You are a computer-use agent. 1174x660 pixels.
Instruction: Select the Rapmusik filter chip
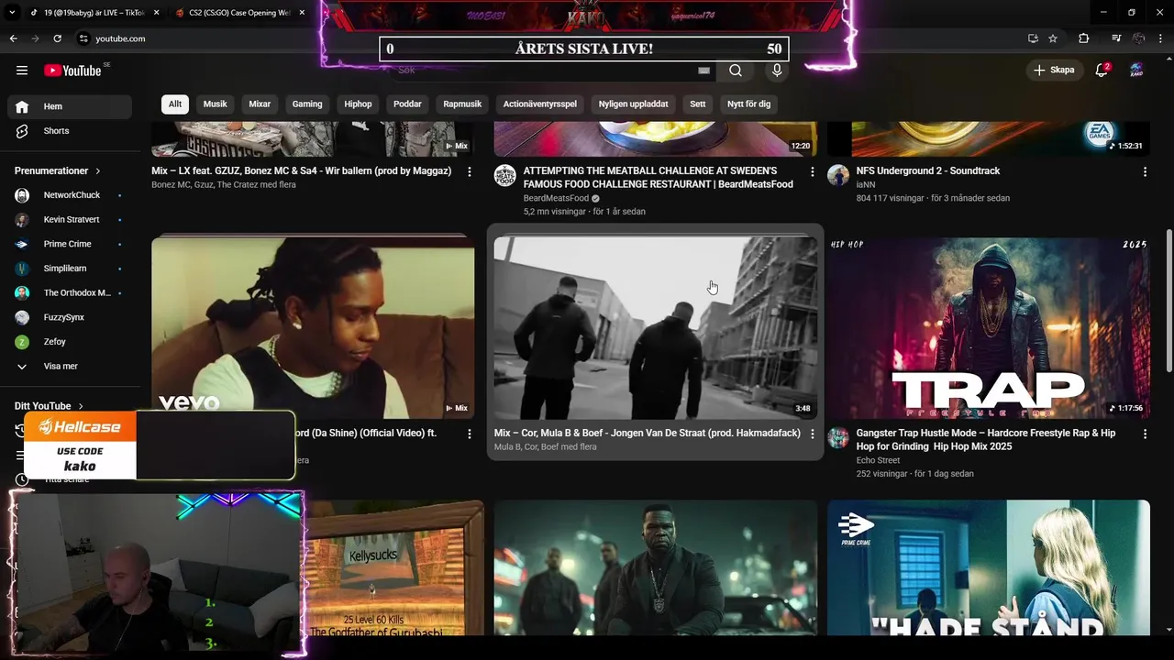[x=462, y=104]
